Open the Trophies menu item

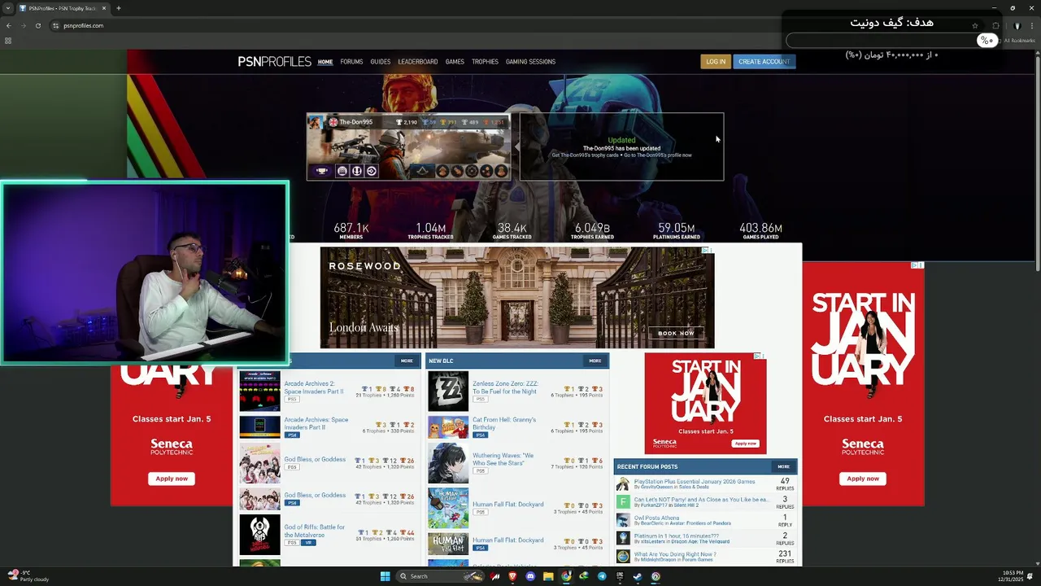coord(485,62)
